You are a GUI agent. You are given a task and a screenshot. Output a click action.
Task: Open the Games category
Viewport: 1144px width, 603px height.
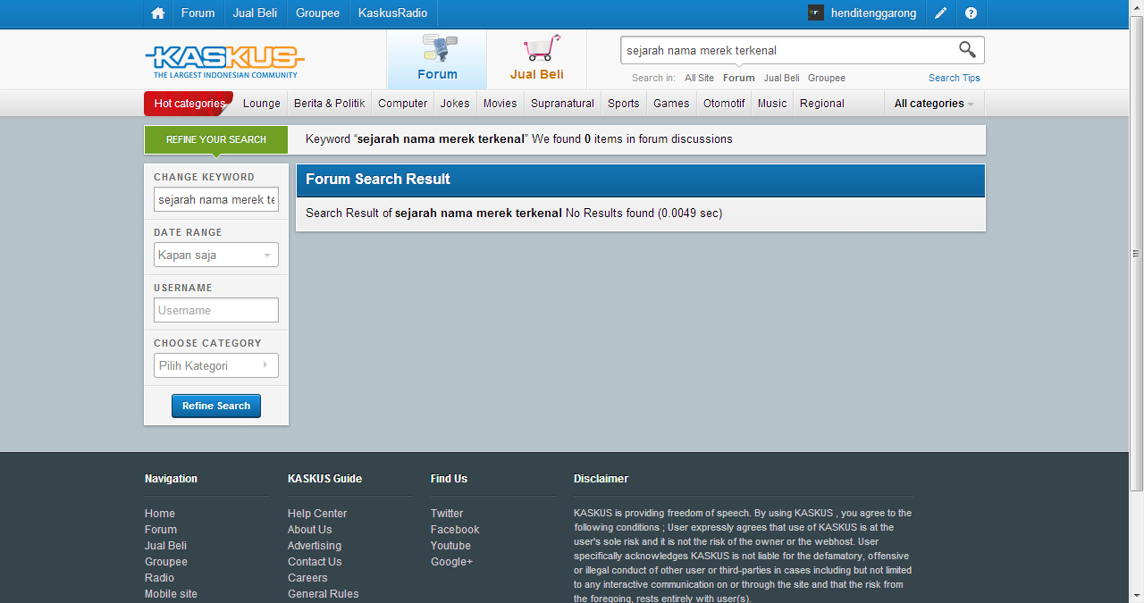tap(671, 104)
